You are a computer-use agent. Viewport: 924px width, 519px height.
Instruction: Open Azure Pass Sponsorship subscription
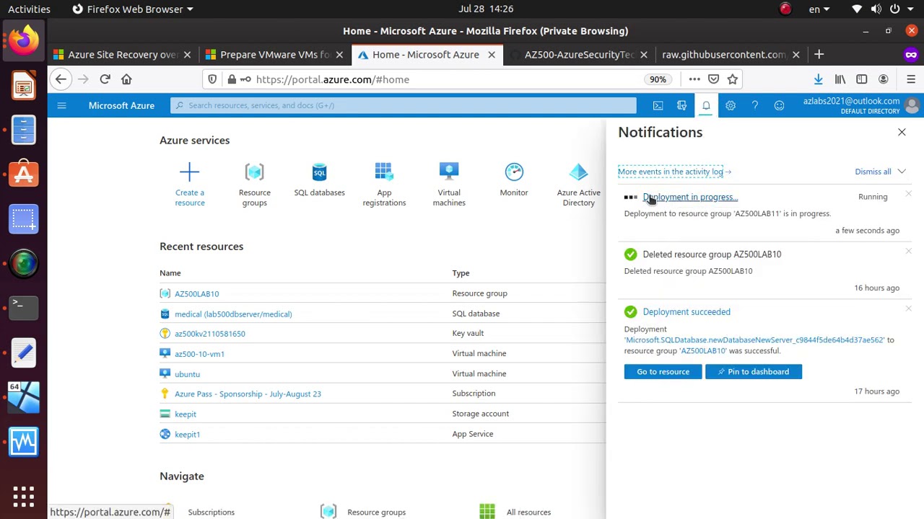(248, 394)
